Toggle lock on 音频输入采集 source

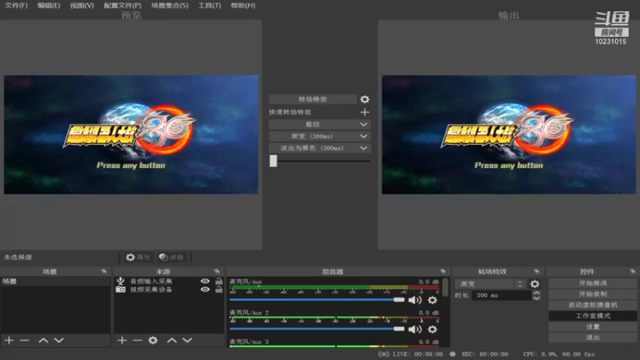(218, 281)
